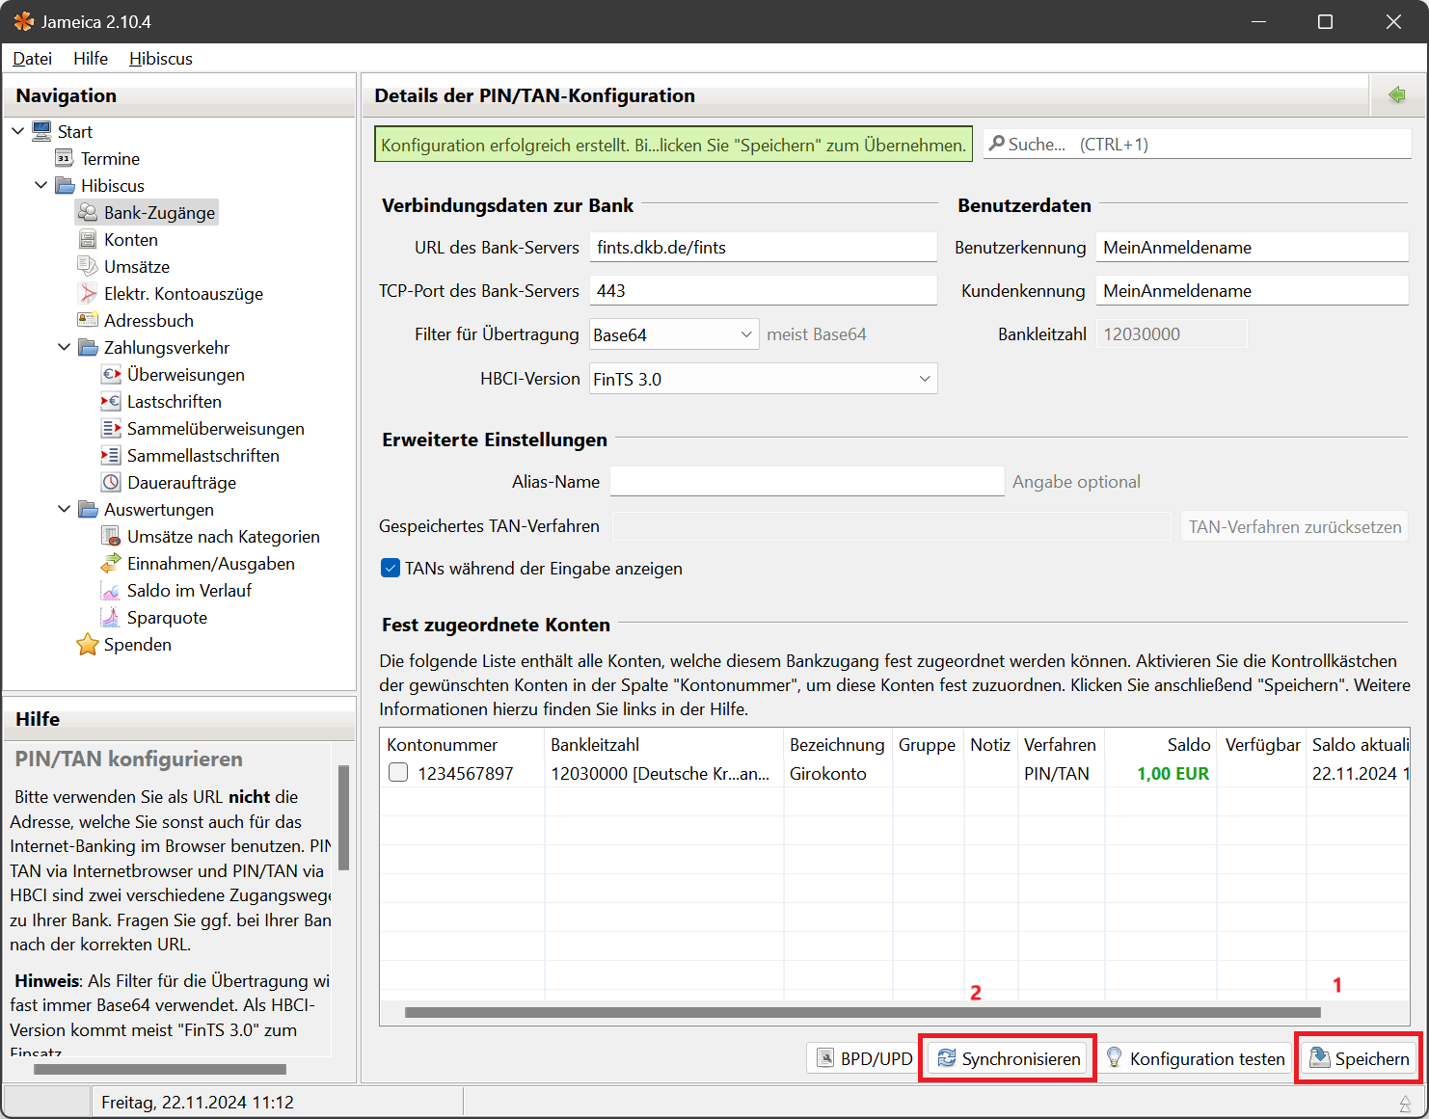
Task: Click the Saldo column header
Action: coord(1161,744)
